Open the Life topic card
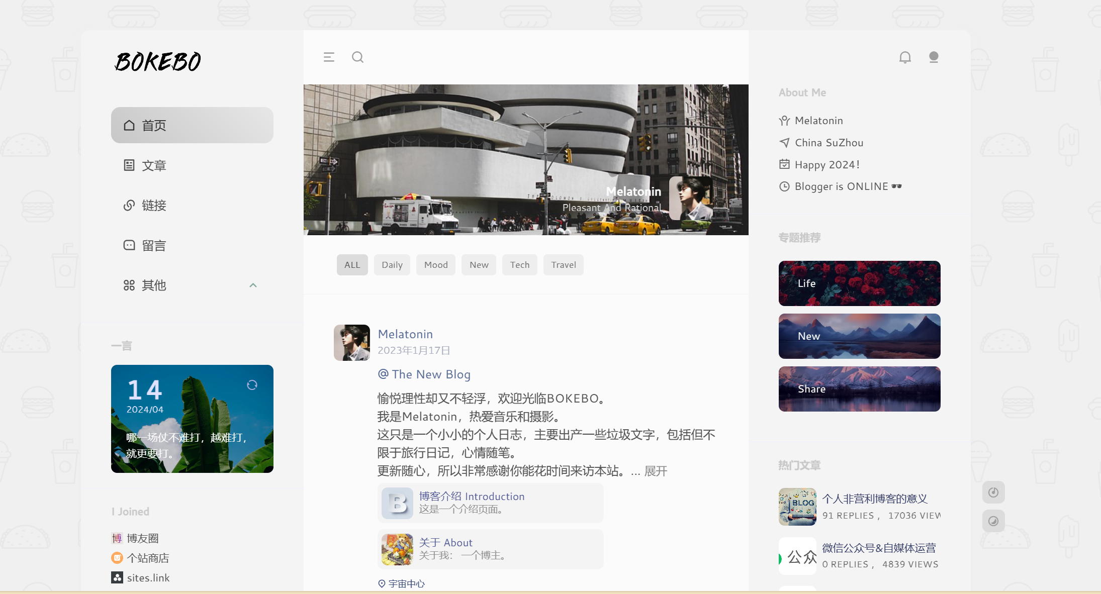 pos(859,283)
